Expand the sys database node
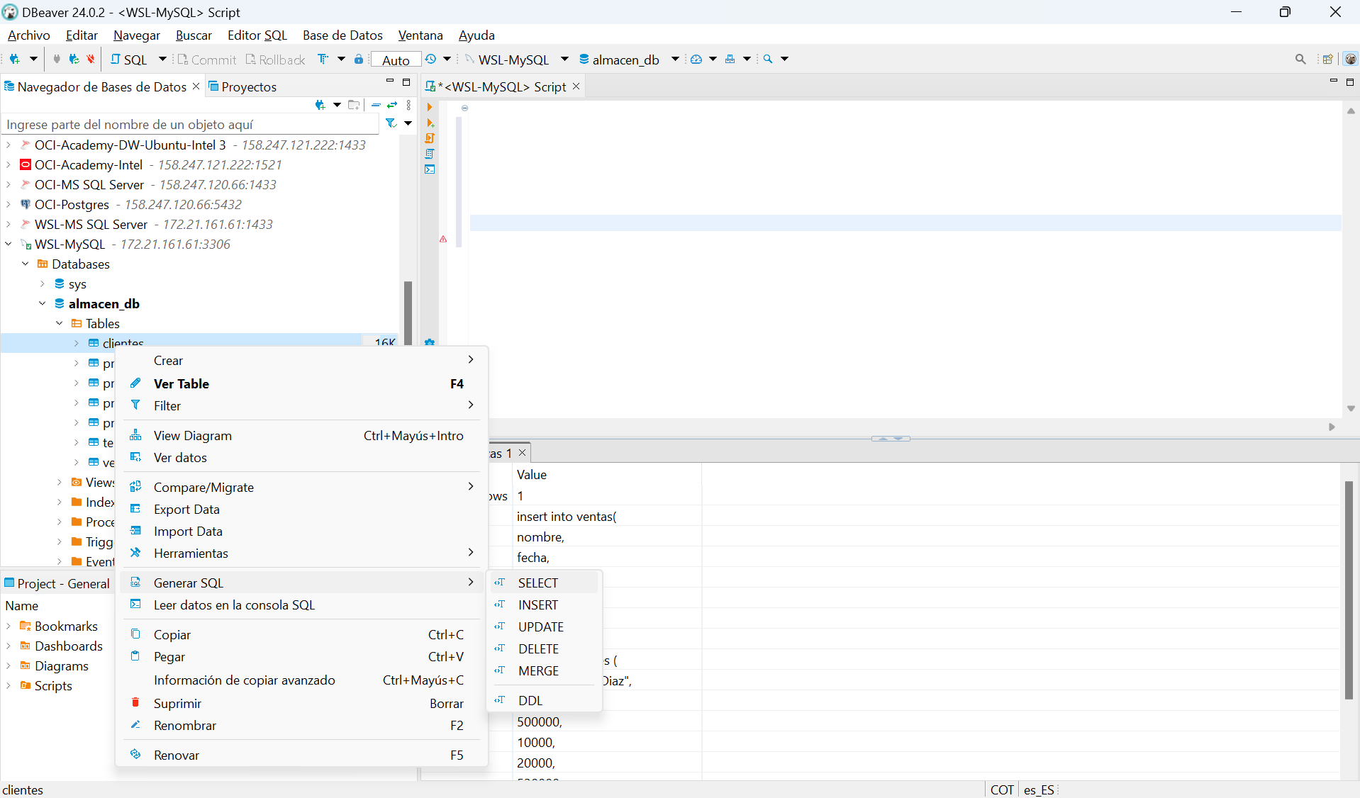Viewport: 1360px width, 798px height. [x=43, y=284]
